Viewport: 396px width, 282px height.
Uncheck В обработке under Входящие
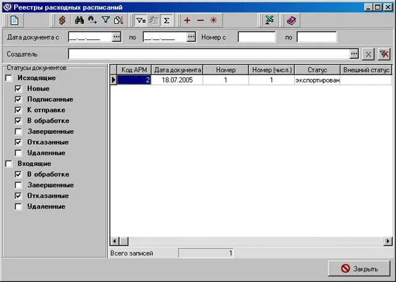pyautogui.click(x=18, y=174)
